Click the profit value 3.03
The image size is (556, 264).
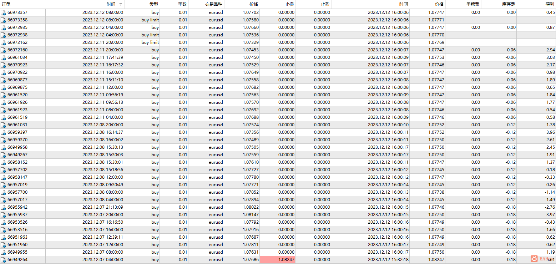[x=550, y=57]
